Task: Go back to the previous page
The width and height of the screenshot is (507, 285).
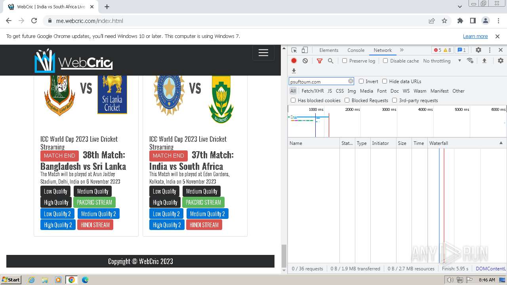Action: [9, 21]
